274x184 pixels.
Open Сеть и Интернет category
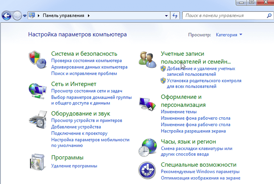tap(74, 84)
